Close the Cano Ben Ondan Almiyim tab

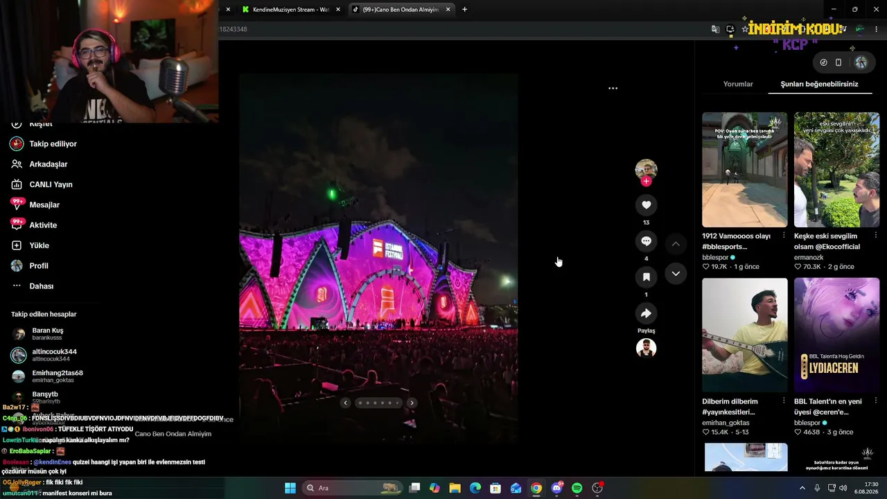tap(448, 10)
